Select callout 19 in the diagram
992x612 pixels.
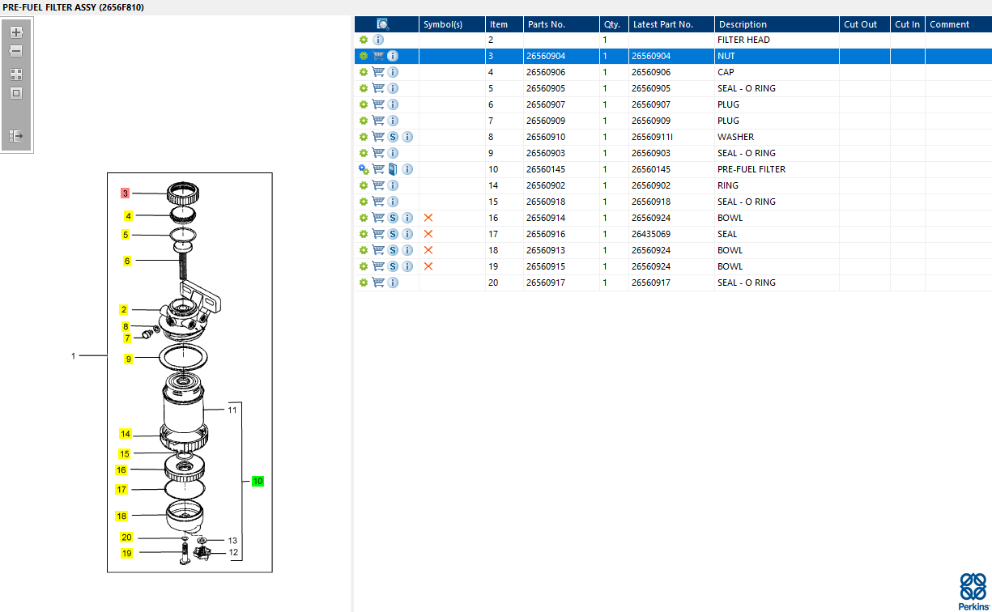pyautogui.click(x=126, y=553)
